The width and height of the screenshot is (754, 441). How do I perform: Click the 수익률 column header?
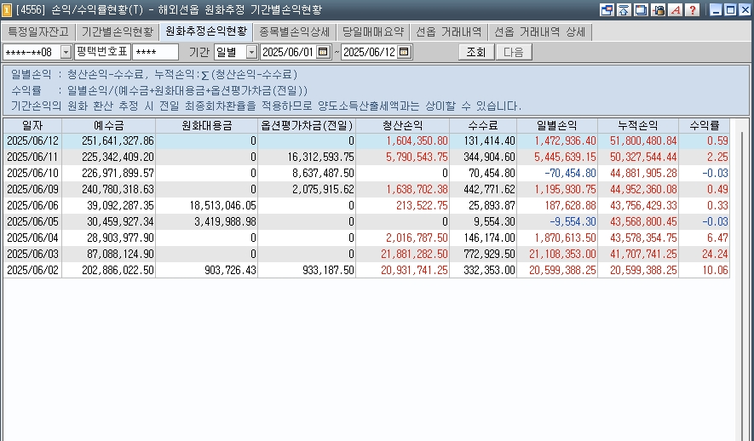click(x=704, y=126)
